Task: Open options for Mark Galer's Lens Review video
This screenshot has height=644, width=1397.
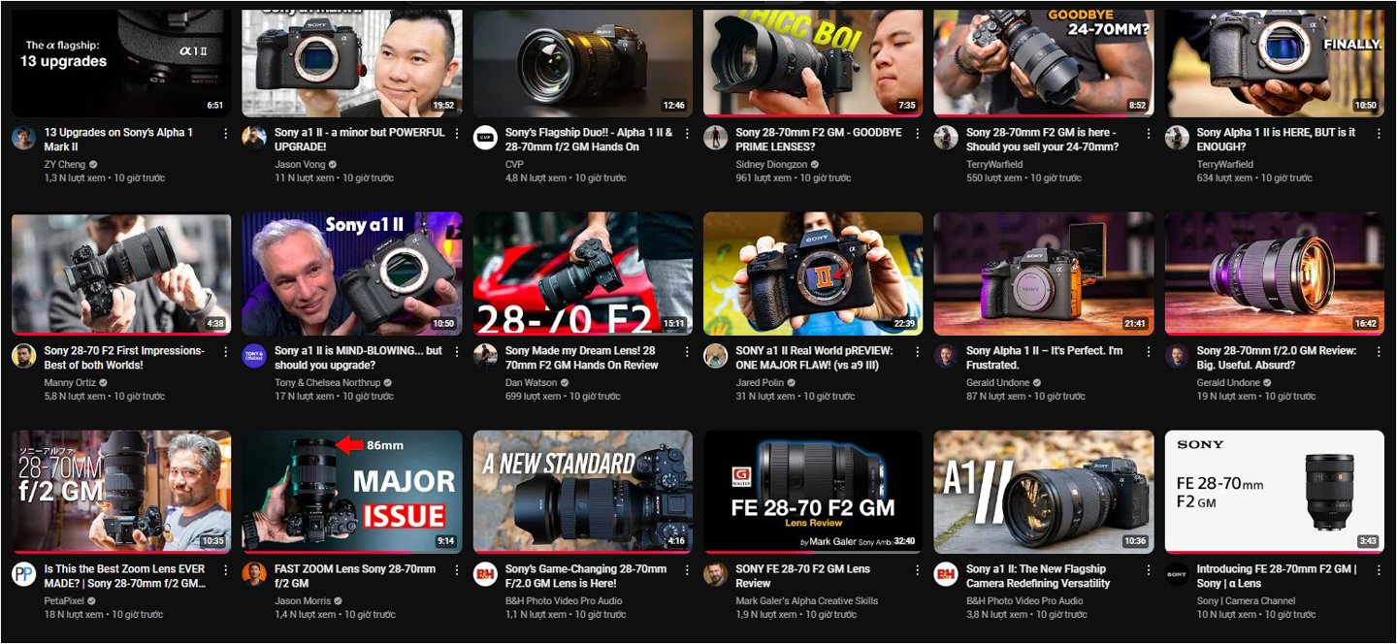Action: tap(917, 569)
